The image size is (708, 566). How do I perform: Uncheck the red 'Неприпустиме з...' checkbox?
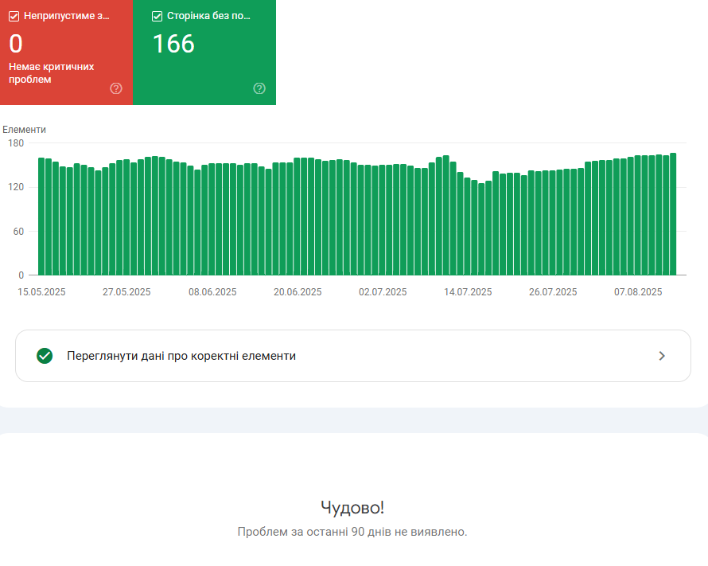pos(14,16)
